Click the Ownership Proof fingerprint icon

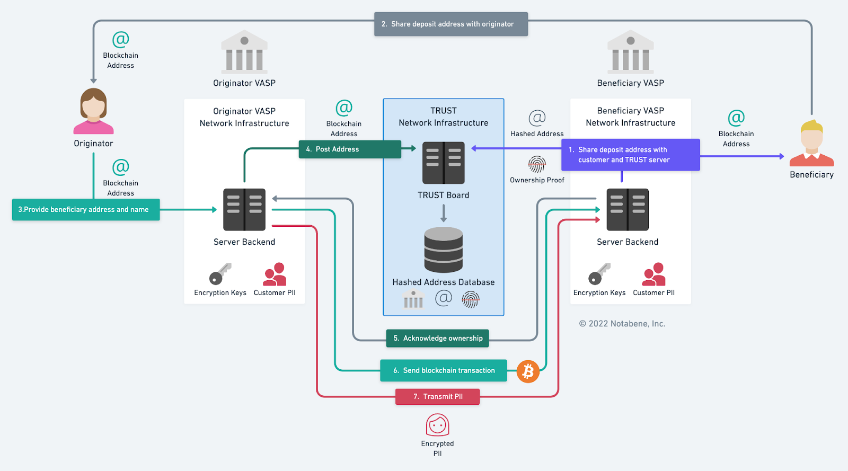[537, 164]
